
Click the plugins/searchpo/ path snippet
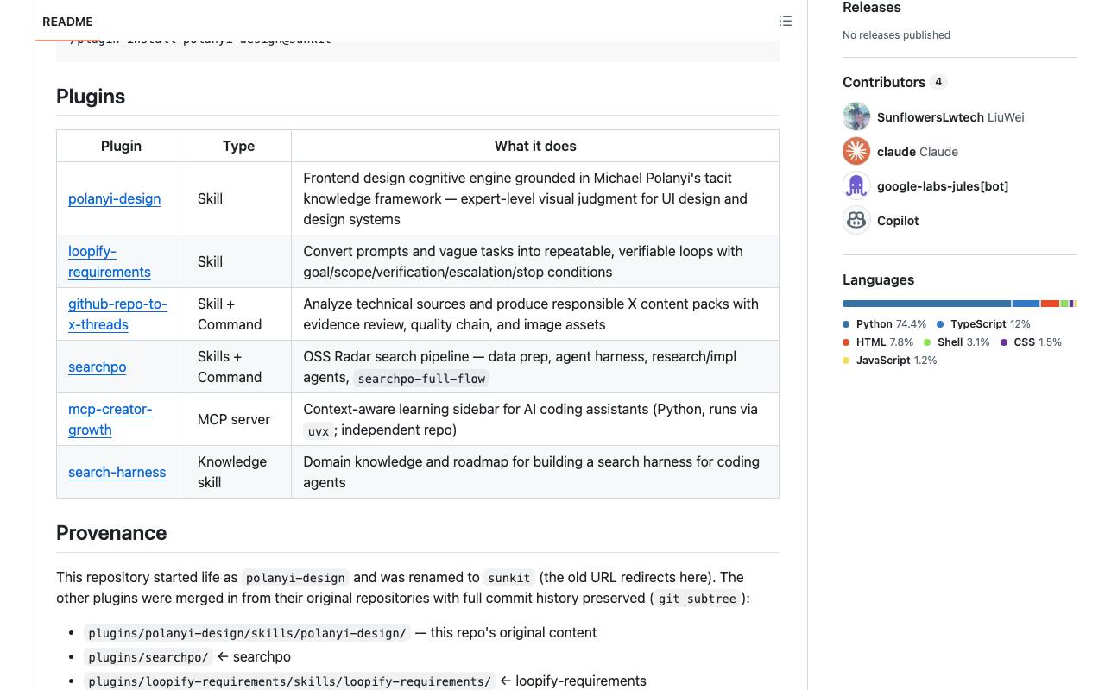[x=148, y=657]
